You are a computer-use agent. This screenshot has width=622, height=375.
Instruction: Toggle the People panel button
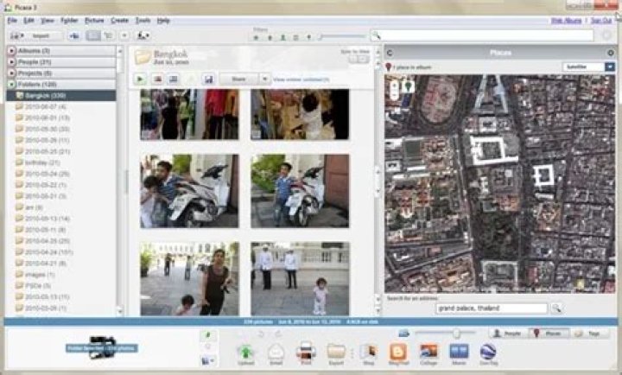pyautogui.click(x=509, y=334)
